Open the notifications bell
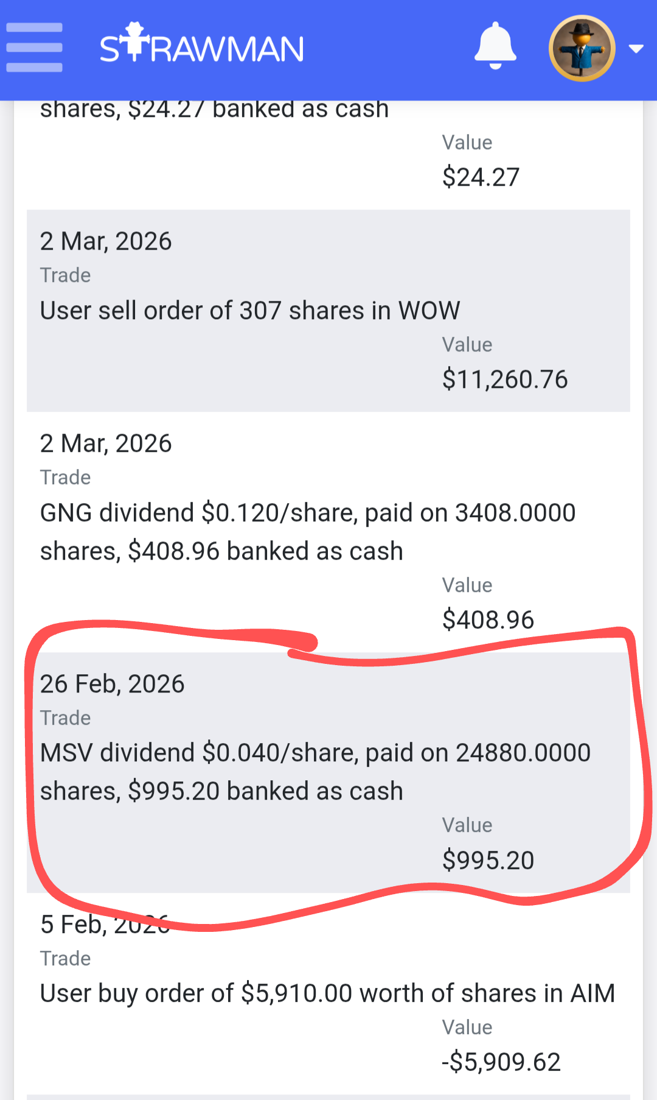This screenshot has height=1100, width=657. tap(495, 46)
